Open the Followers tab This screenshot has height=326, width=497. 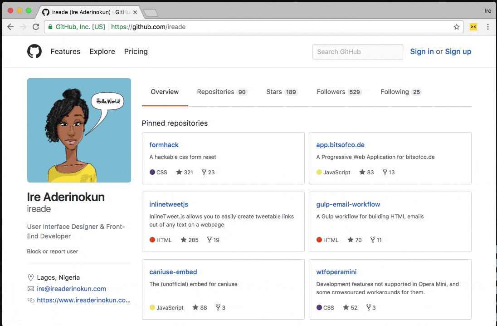coord(338,92)
